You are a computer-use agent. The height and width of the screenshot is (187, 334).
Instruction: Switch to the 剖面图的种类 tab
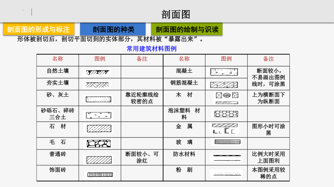(113, 29)
